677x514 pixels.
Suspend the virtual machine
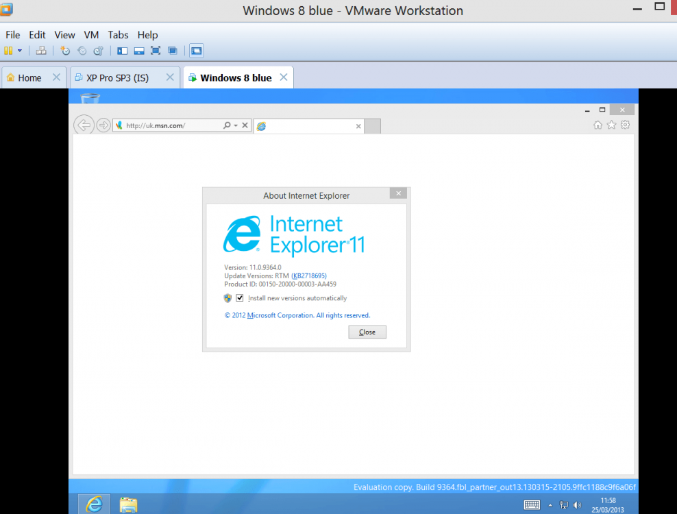tap(10, 50)
